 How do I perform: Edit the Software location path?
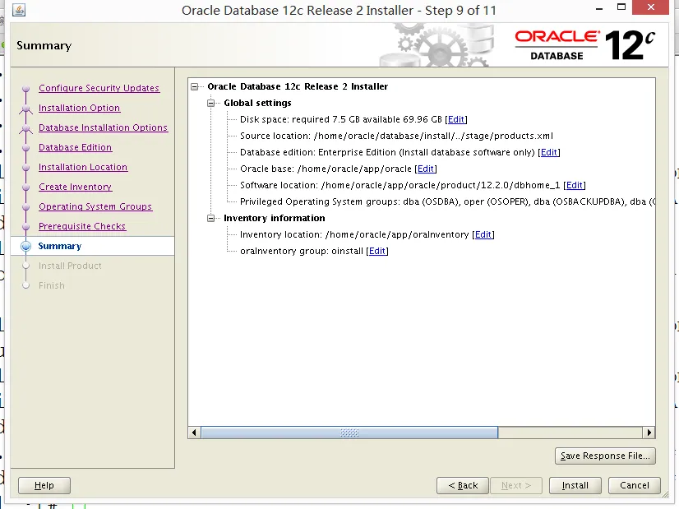click(x=575, y=185)
